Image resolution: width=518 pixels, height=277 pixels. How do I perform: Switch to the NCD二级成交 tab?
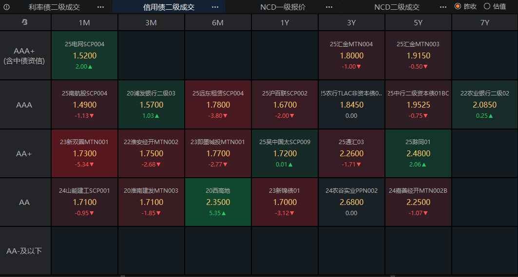(x=397, y=7)
